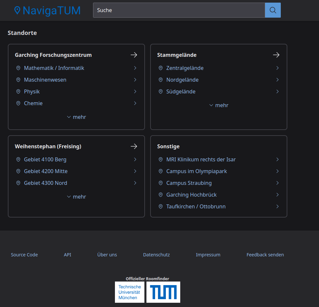Click pin icon next to Gebiet 4300 Nord
Screen dimensions: 319x307
click(18, 183)
